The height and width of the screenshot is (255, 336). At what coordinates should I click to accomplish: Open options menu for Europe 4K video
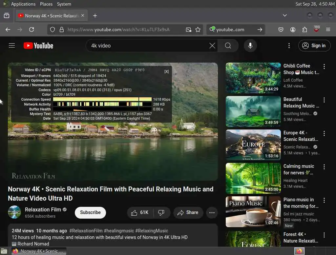324,133
